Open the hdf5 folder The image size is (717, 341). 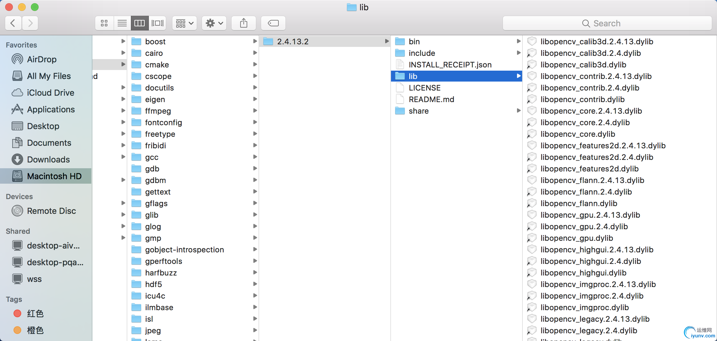click(193, 284)
